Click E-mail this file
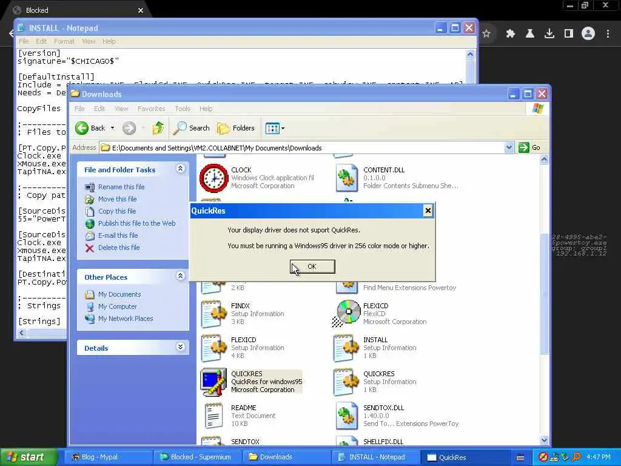Screen dimensions: 621x466 tap(118, 235)
